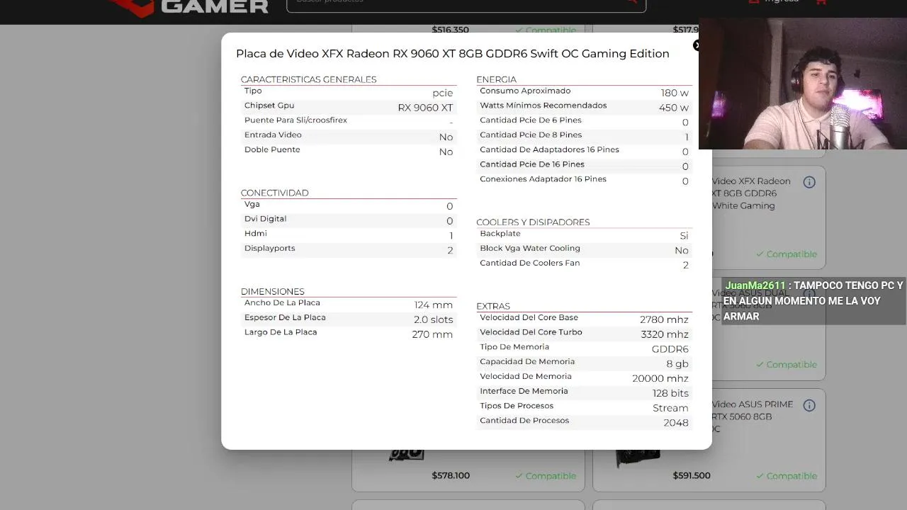Click the Cantidad De Adaptadores 16 Pines label
907x510 pixels.
(549, 149)
